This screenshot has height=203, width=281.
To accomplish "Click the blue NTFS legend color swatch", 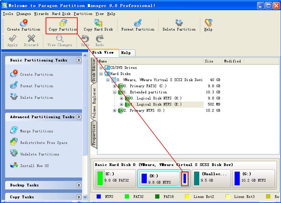I will [x=98, y=197].
